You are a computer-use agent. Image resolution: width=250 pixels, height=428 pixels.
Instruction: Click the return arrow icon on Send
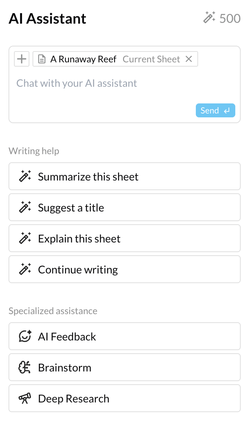tap(227, 111)
